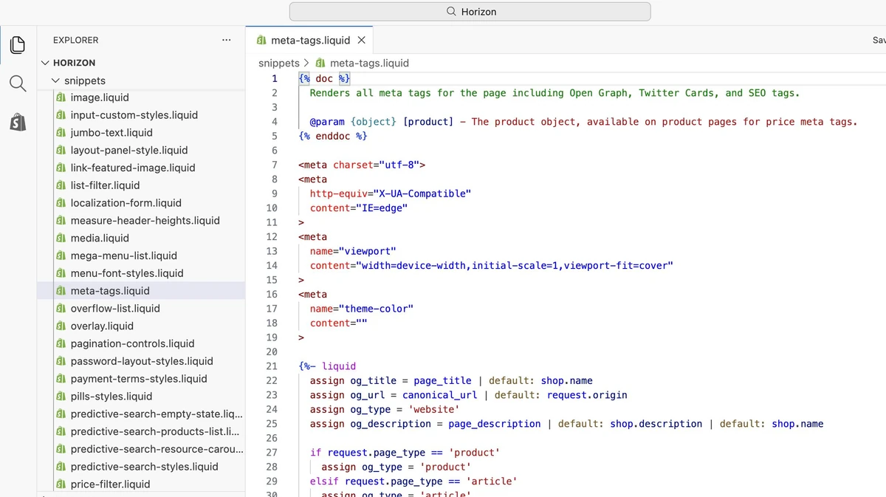Open image.liquid in the explorer
The image size is (886, 497).
pos(100,97)
